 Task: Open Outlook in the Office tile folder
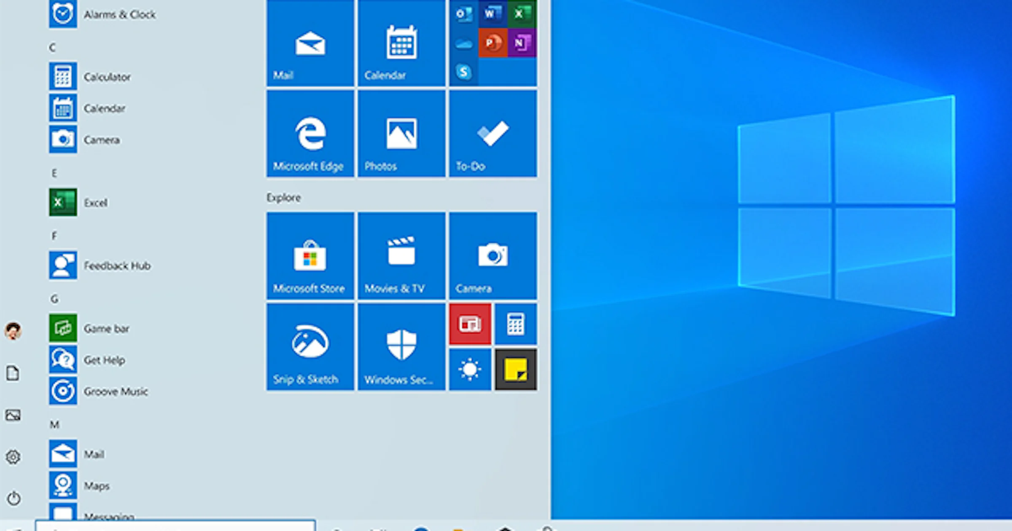coord(464,14)
